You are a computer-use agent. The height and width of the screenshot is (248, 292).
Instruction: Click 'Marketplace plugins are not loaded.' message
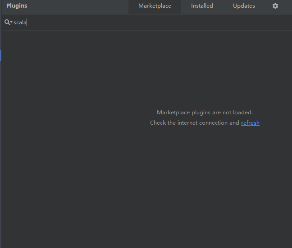pyautogui.click(x=205, y=113)
